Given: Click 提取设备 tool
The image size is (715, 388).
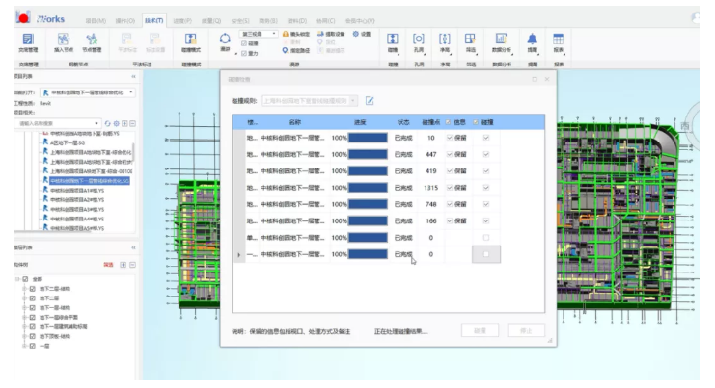Looking at the screenshot, I should click(331, 34).
